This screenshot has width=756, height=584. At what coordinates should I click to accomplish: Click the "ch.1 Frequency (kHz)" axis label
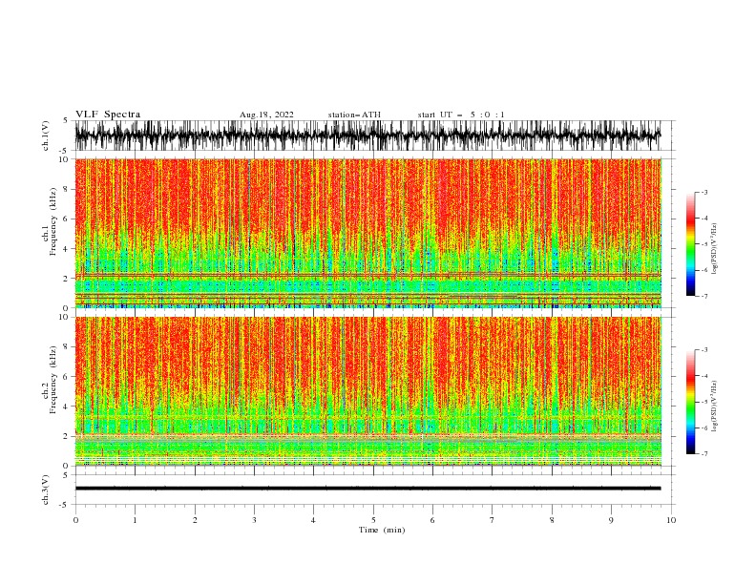pyautogui.click(x=51, y=221)
